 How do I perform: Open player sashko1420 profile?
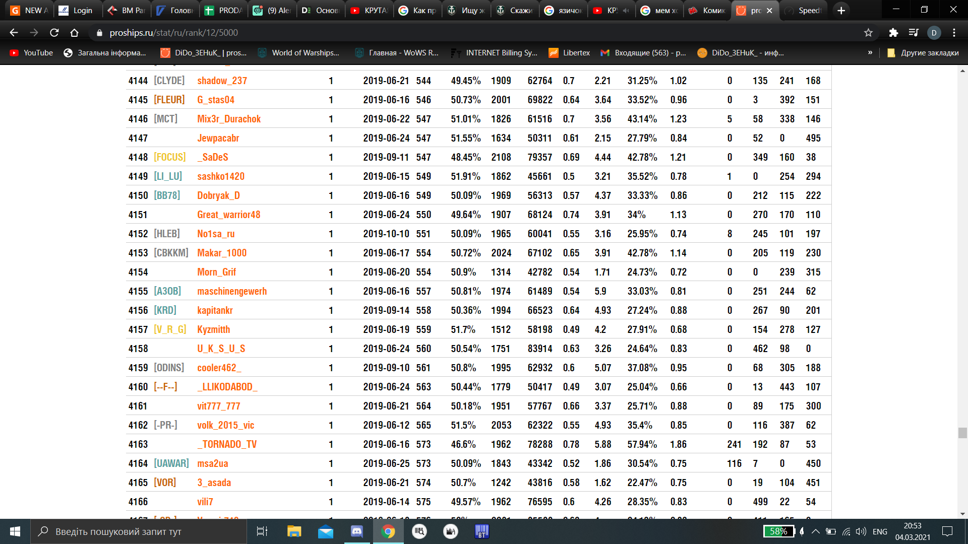tap(221, 176)
